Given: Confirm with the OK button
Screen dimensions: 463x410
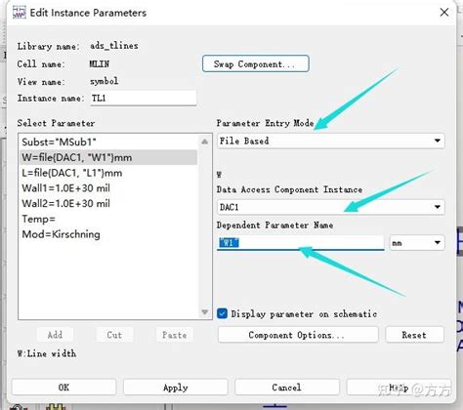Looking at the screenshot, I should tap(63, 388).
